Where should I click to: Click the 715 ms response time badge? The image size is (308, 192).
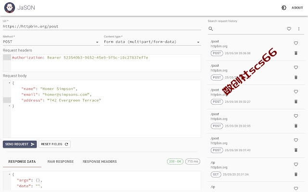[192, 161]
